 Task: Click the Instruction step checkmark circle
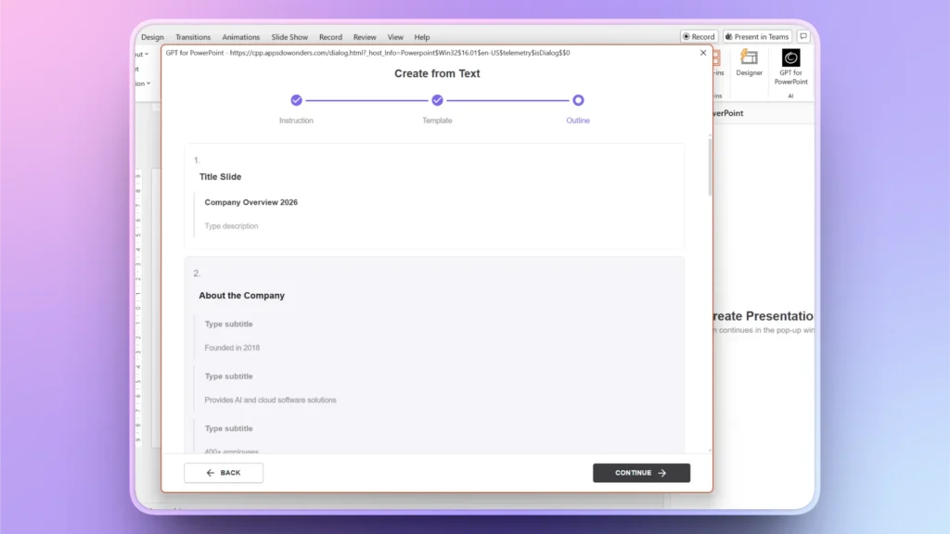tap(296, 100)
